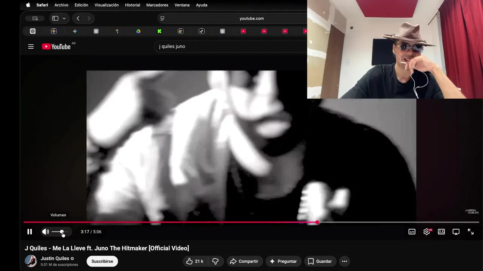Open the YouTube hamburger guide menu
Screen dimensions: 483x271
coord(31,47)
